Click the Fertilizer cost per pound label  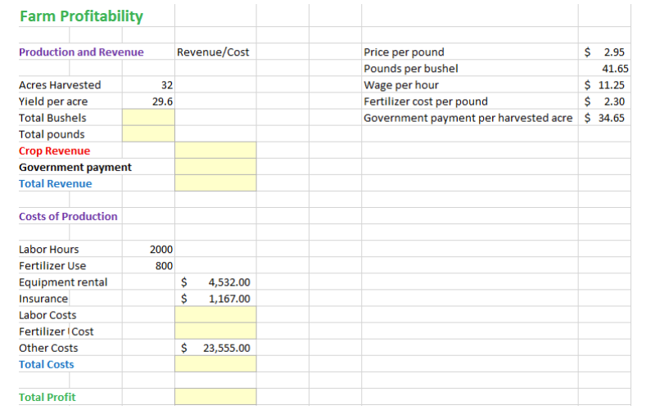(425, 101)
